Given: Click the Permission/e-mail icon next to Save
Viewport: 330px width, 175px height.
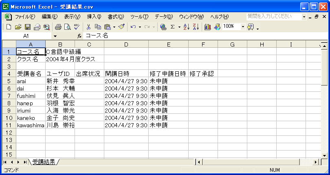Looking at the screenshot, I should [x=37, y=27].
